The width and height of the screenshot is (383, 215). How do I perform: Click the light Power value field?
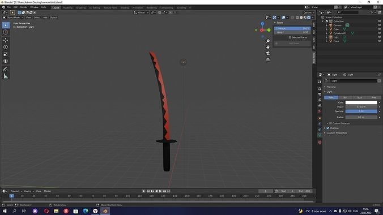361,107
